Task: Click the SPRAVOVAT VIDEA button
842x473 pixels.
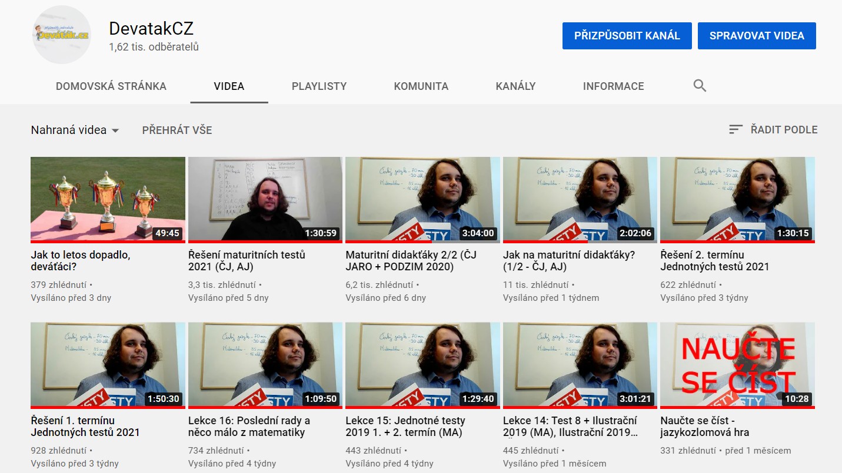Action: 757,36
